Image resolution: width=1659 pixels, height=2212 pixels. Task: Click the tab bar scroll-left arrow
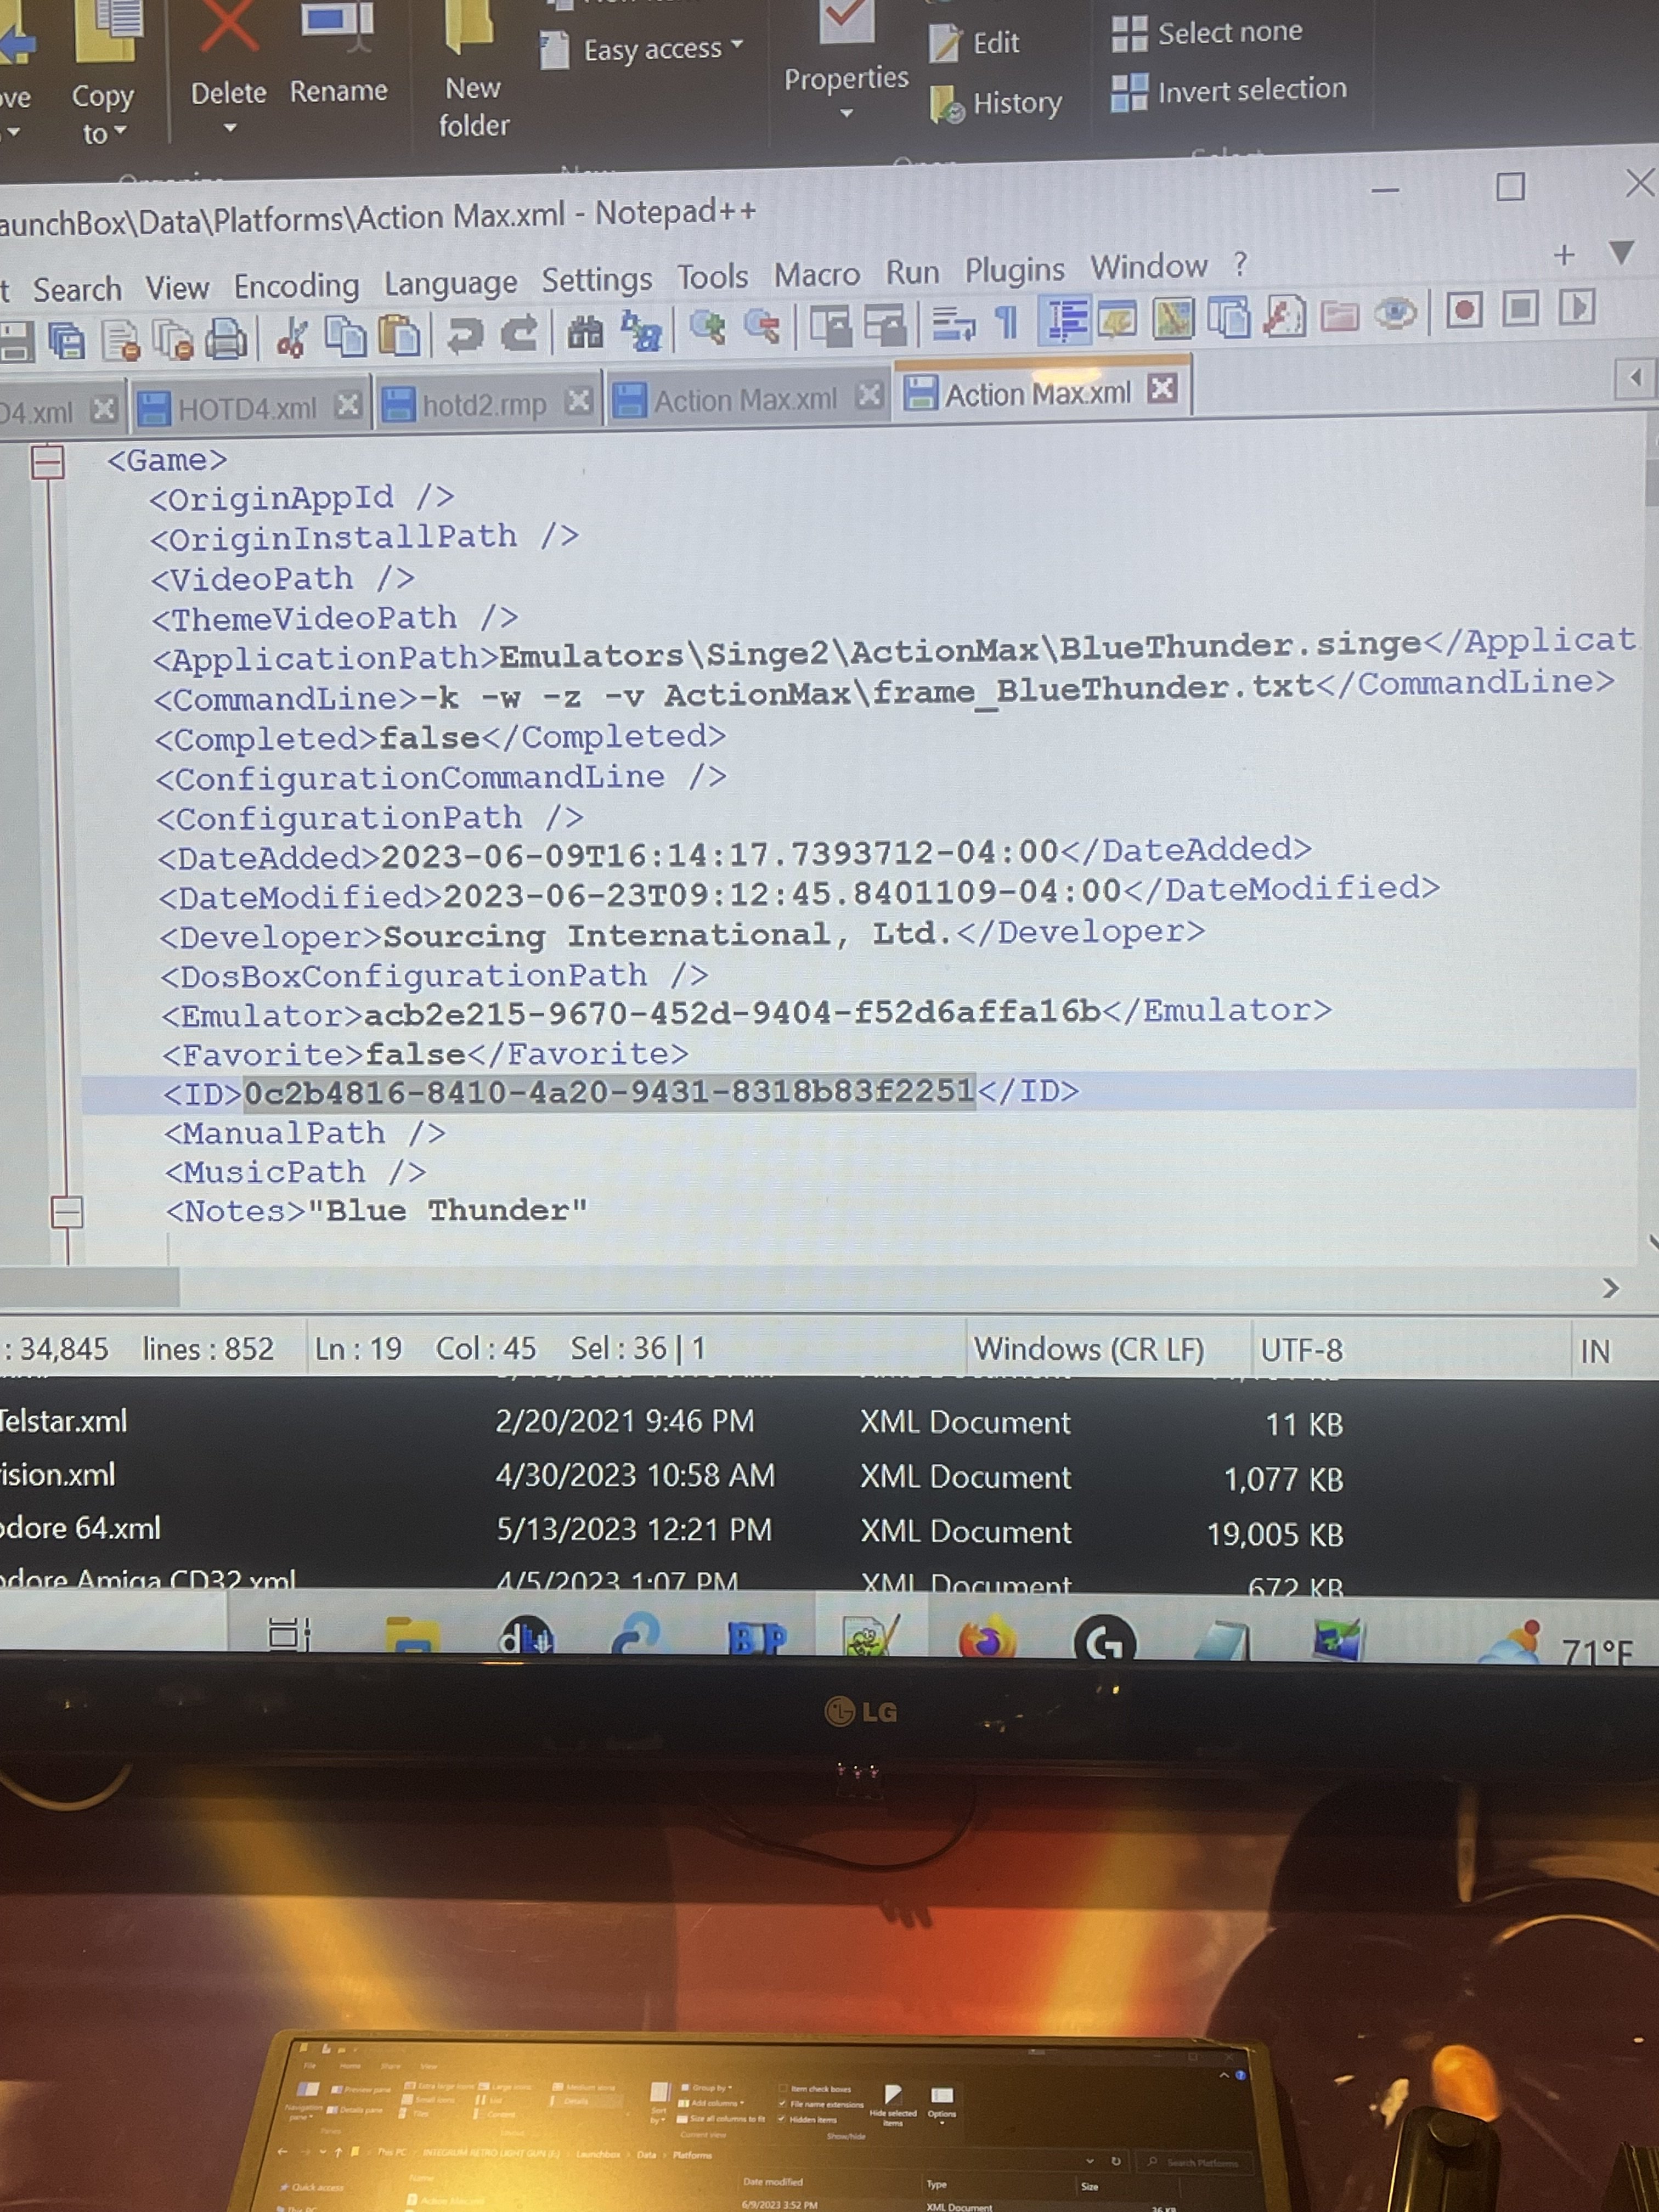click(1635, 378)
